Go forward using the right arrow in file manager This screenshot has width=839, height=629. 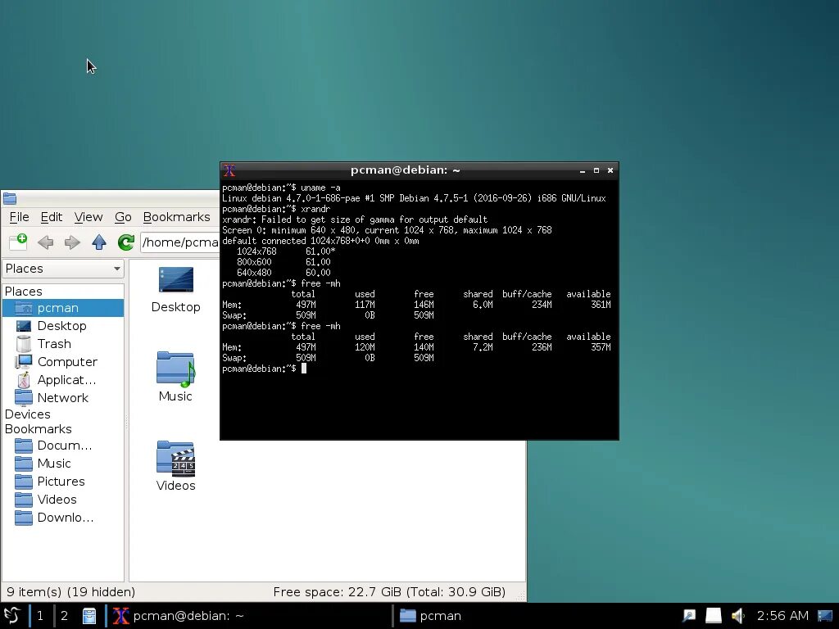72,242
